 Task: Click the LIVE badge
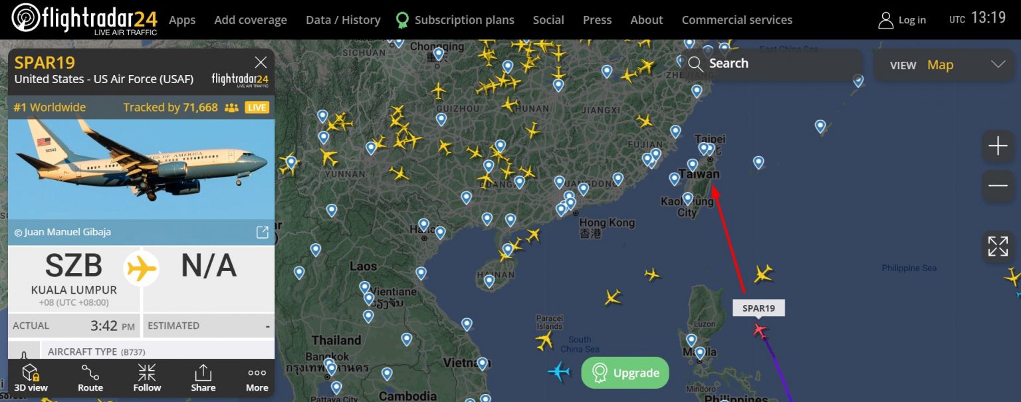pos(257,107)
